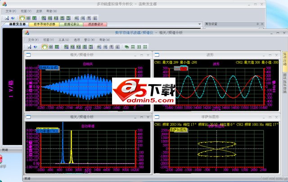Click the crosshair cursor tool in the oscilloscope toolbar

pos(52,46)
